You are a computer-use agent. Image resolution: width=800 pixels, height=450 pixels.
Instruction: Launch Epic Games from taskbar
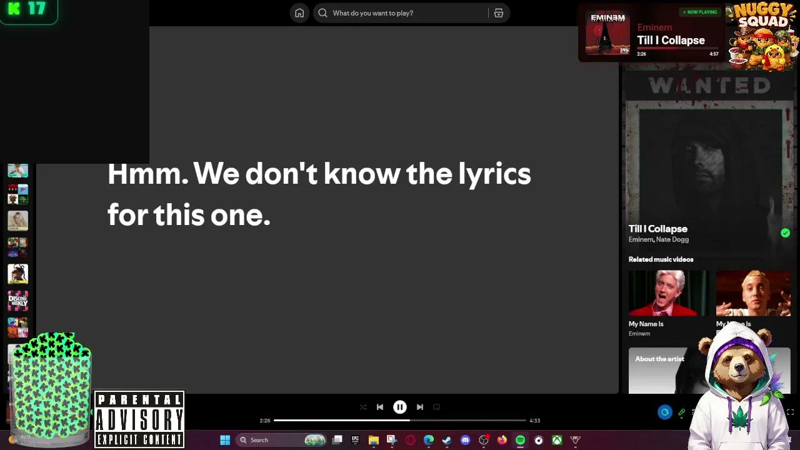[355, 440]
